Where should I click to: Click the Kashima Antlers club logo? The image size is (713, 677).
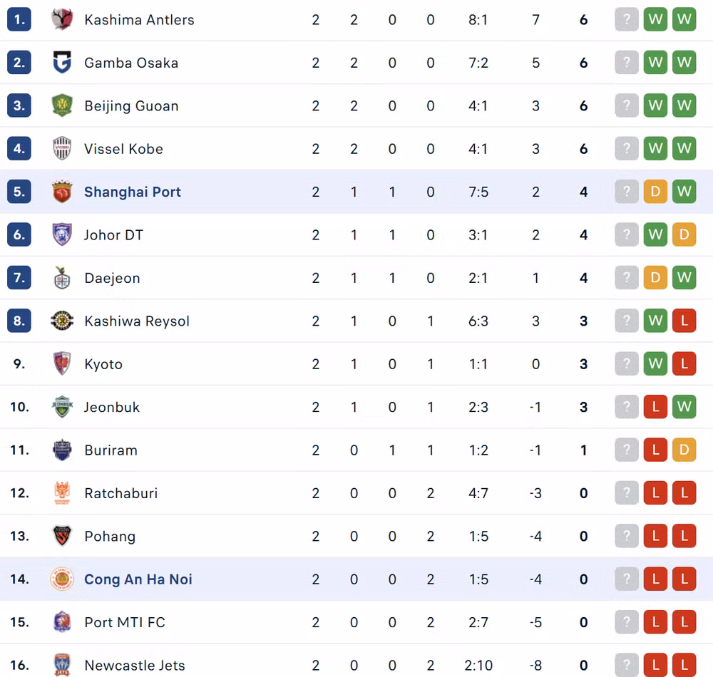(x=62, y=19)
